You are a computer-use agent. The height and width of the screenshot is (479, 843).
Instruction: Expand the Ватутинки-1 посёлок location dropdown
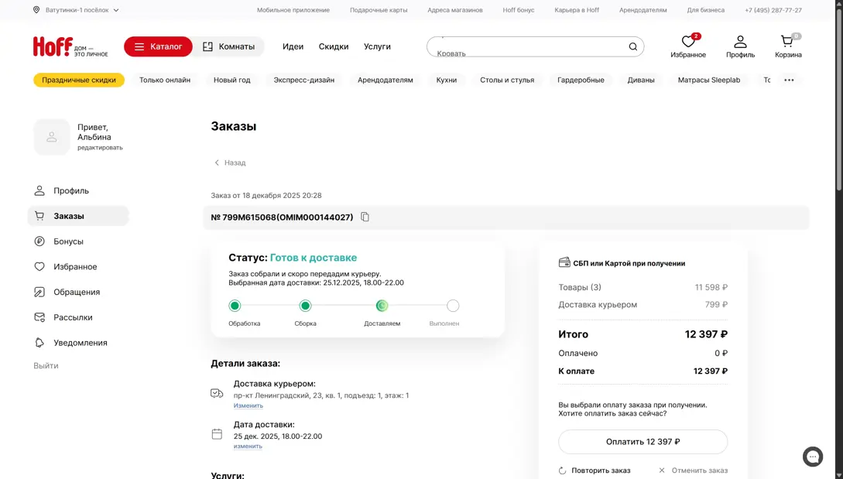76,10
